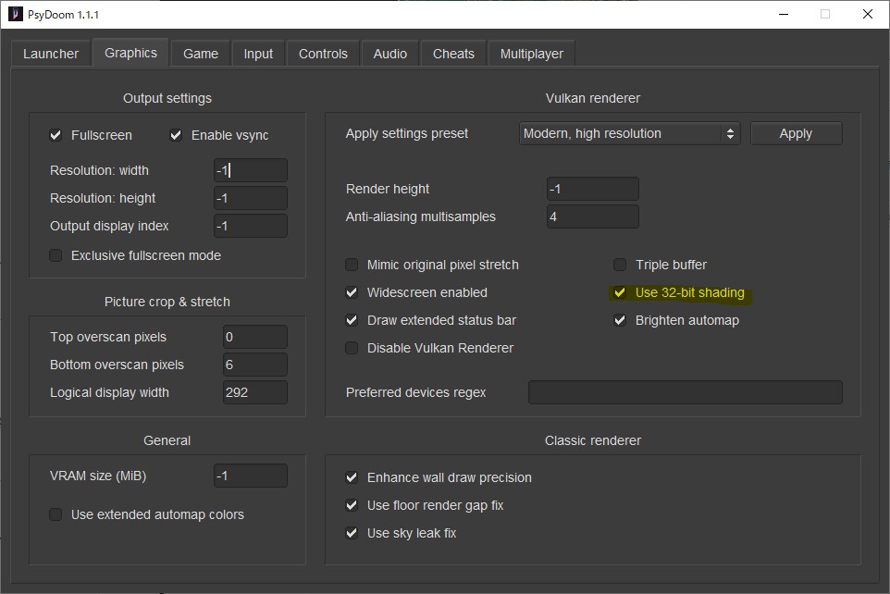This screenshot has height=594, width=890.
Task: Click the PsyDoom app icon in title bar
Action: coord(16,14)
